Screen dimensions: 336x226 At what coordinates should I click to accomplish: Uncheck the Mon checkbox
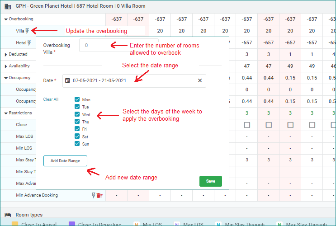(77, 99)
